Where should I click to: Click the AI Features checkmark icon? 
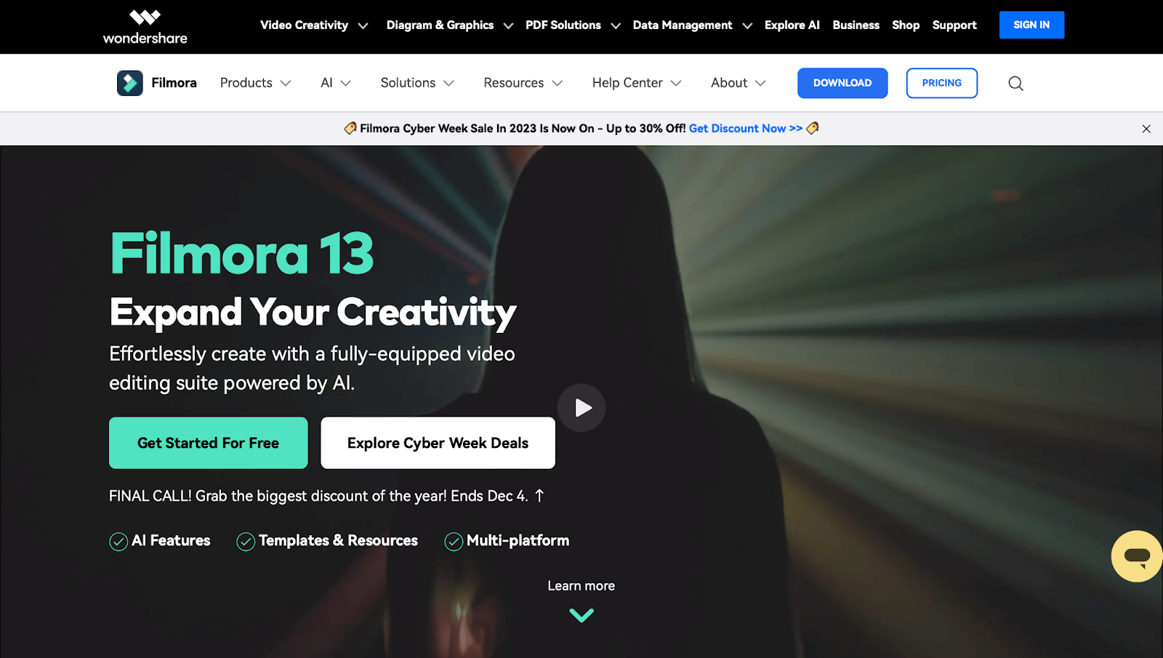point(118,542)
